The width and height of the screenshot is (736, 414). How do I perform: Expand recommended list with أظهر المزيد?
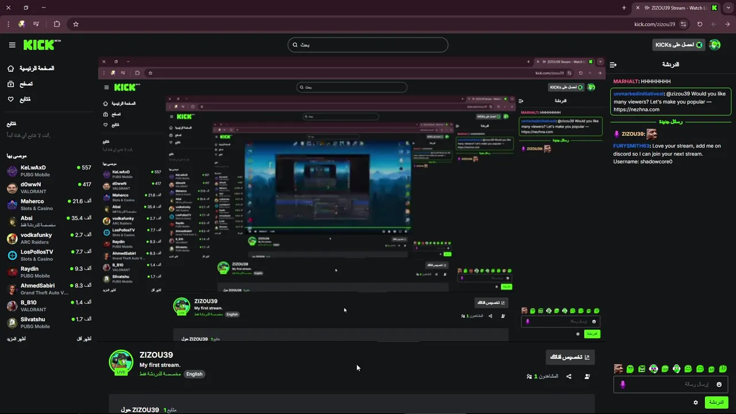(x=16, y=339)
